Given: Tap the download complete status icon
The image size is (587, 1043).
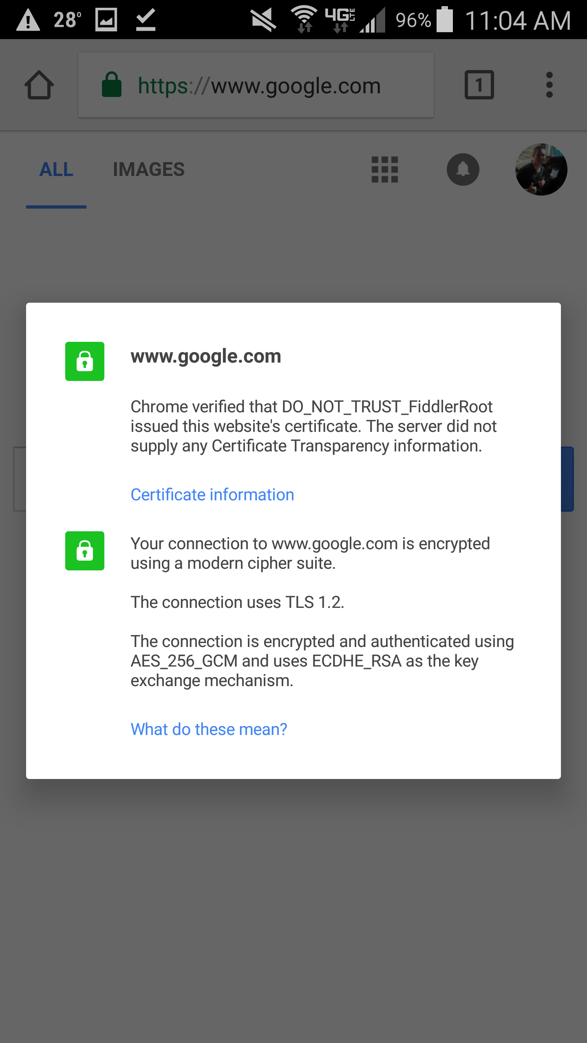Looking at the screenshot, I should pyautogui.click(x=146, y=20).
